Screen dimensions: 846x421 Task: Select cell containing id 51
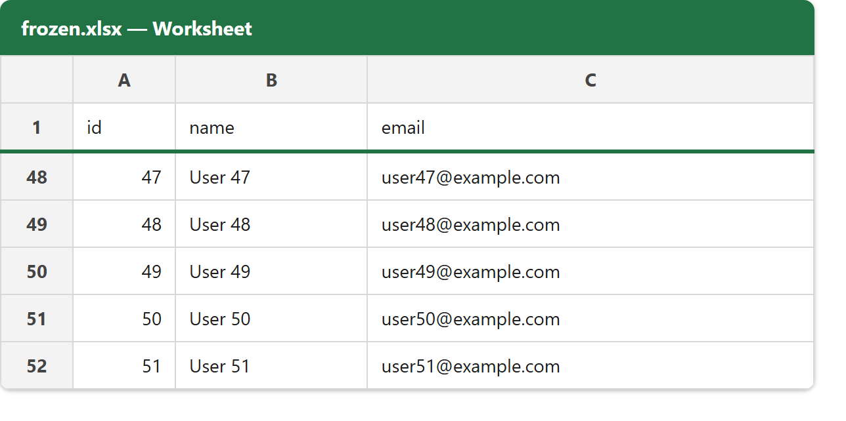pos(124,365)
